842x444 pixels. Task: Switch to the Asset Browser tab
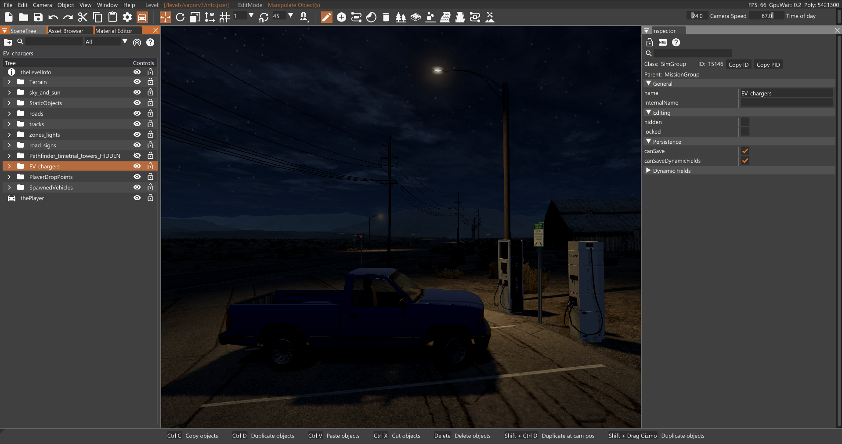point(66,31)
